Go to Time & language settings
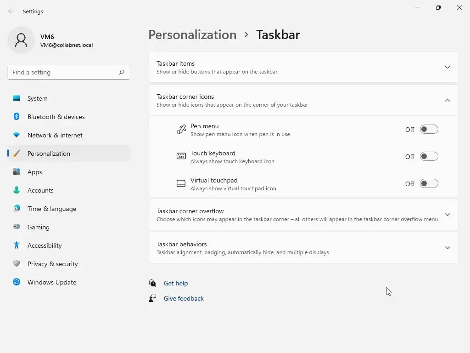Viewport: 470px width, 353px height. point(51,209)
